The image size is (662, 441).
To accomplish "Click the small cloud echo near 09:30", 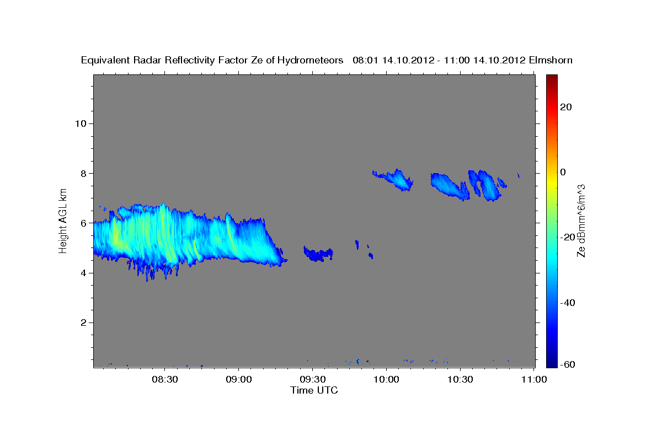I will point(318,254).
